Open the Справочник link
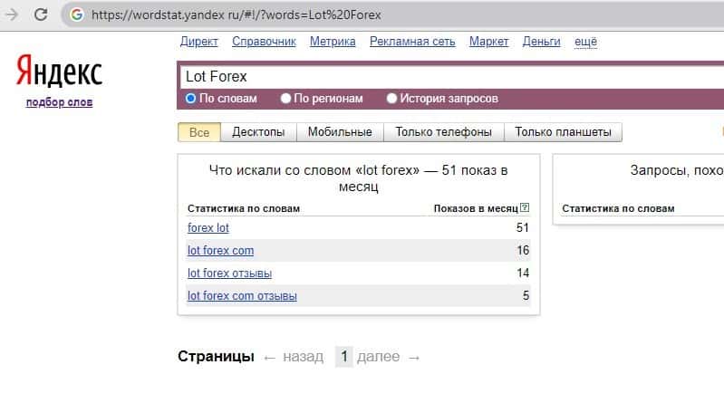Viewport: 724px width, 403px height. point(264,42)
